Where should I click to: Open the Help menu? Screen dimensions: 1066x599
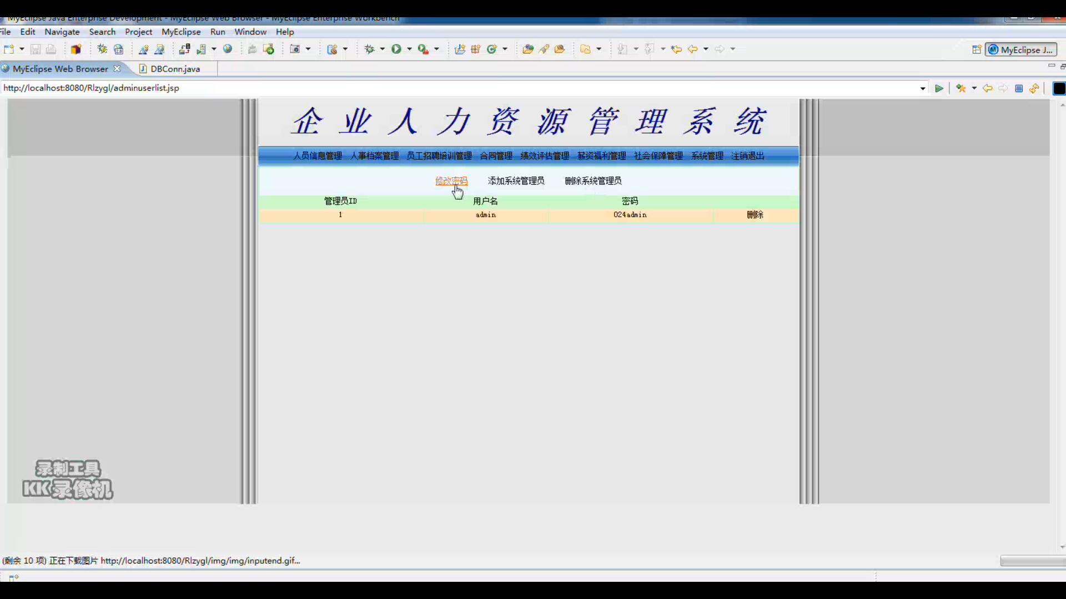[x=285, y=32]
